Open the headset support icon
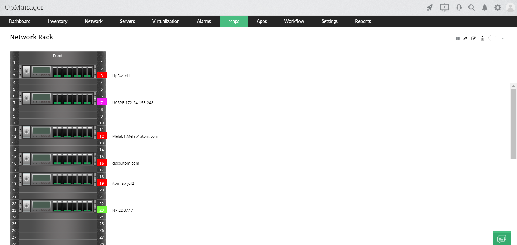Image resolution: width=517 pixels, height=245 pixels. click(x=459, y=8)
